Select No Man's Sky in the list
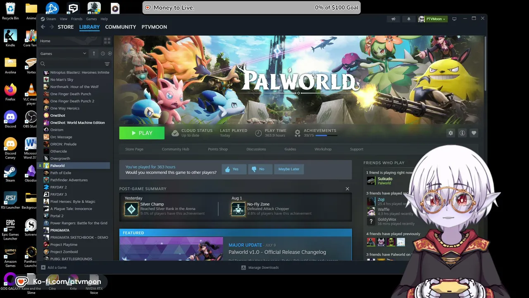This screenshot has height=298, width=529. click(x=62, y=79)
